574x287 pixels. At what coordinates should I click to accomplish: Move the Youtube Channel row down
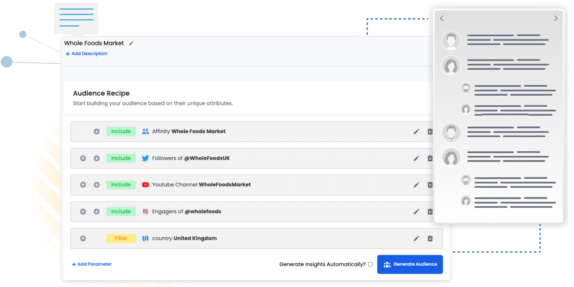pyautogui.click(x=96, y=185)
